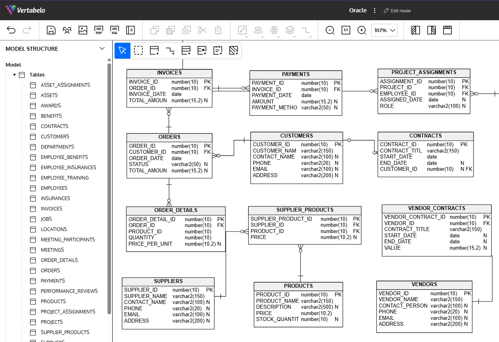Click the Delete trash icon
This screenshot has height=342, width=499.
tap(218, 30)
